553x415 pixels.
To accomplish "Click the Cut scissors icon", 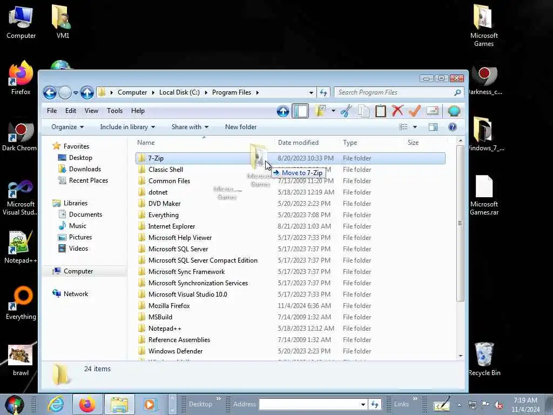I will [346, 111].
